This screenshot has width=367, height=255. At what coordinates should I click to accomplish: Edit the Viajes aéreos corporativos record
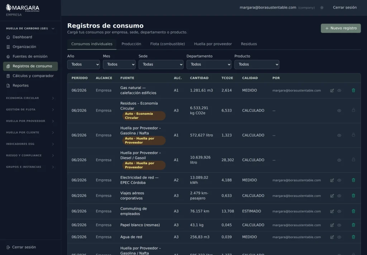coord(332,196)
